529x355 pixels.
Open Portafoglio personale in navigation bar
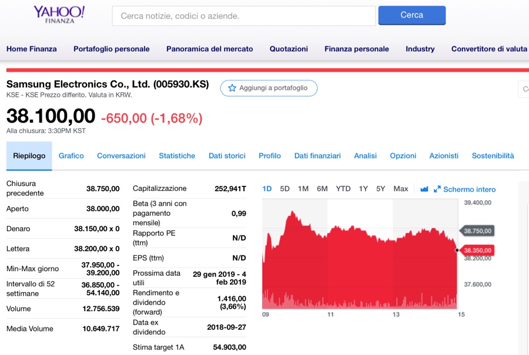112,49
